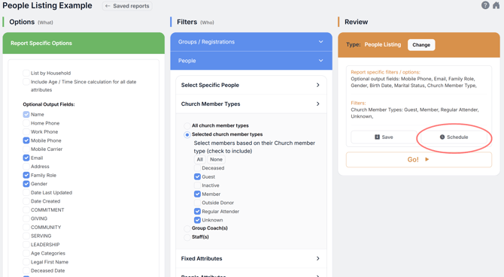This screenshot has width=504, height=277.
Task: Check the Mobile Carrier field
Action: coord(26,149)
